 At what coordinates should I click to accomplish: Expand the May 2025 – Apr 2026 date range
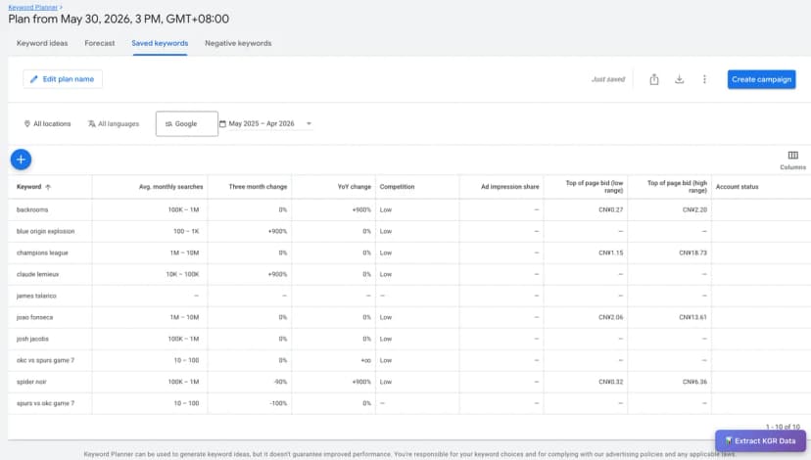[265, 124]
